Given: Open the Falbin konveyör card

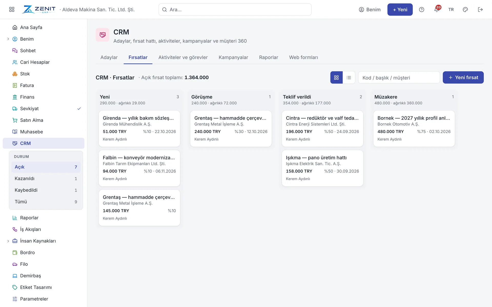Looking at the screenshot, I should pyautogui.click(x=139, y=168).
